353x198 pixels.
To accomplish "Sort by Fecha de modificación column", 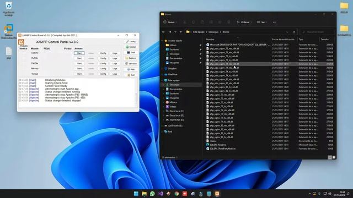I will (x=283, y=39).
